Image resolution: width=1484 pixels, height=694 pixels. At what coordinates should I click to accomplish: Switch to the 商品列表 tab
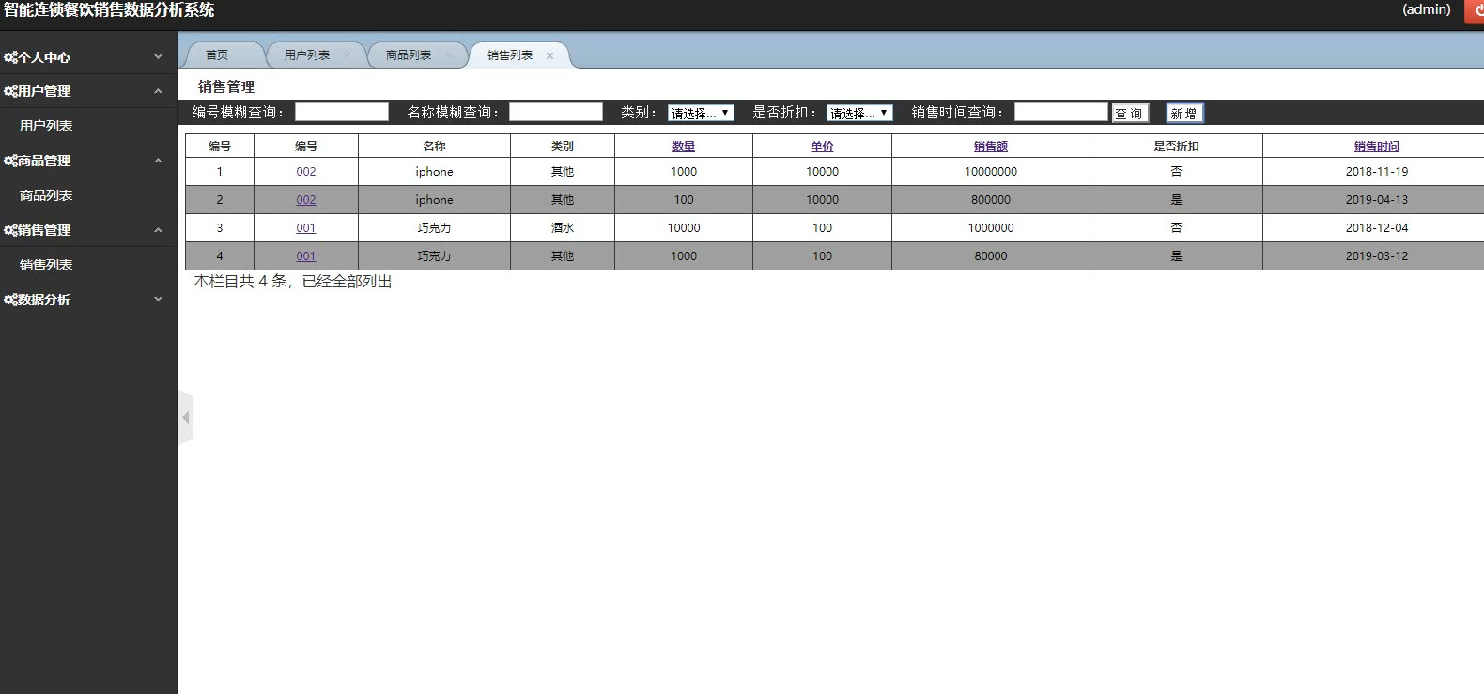pos(409,55)
